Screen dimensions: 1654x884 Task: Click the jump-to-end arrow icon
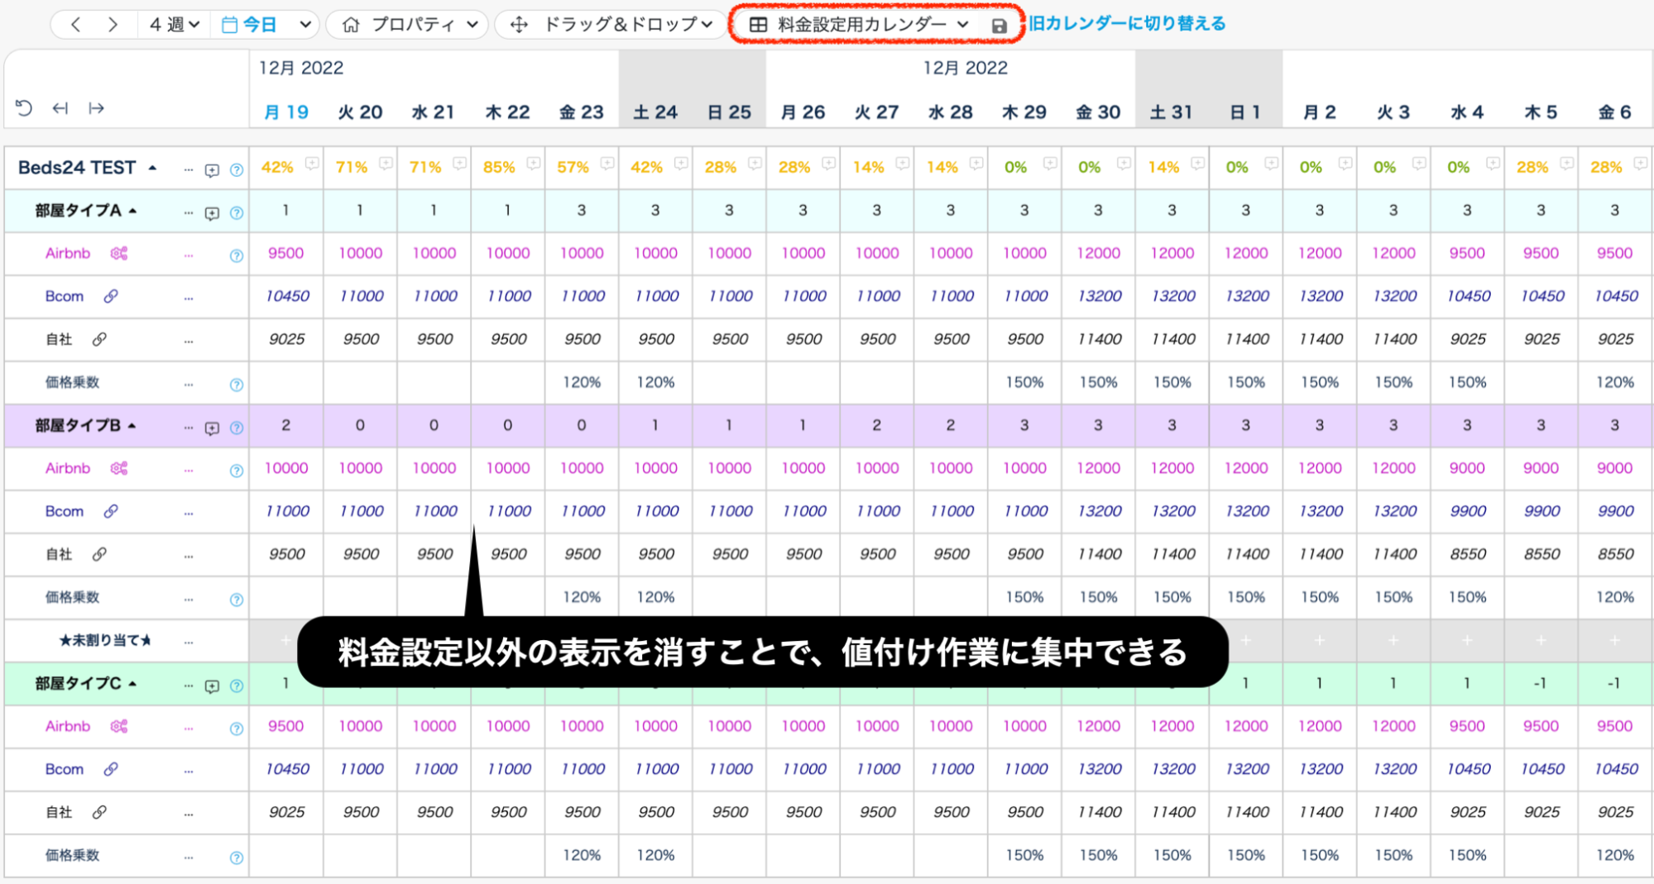point(96,108)
